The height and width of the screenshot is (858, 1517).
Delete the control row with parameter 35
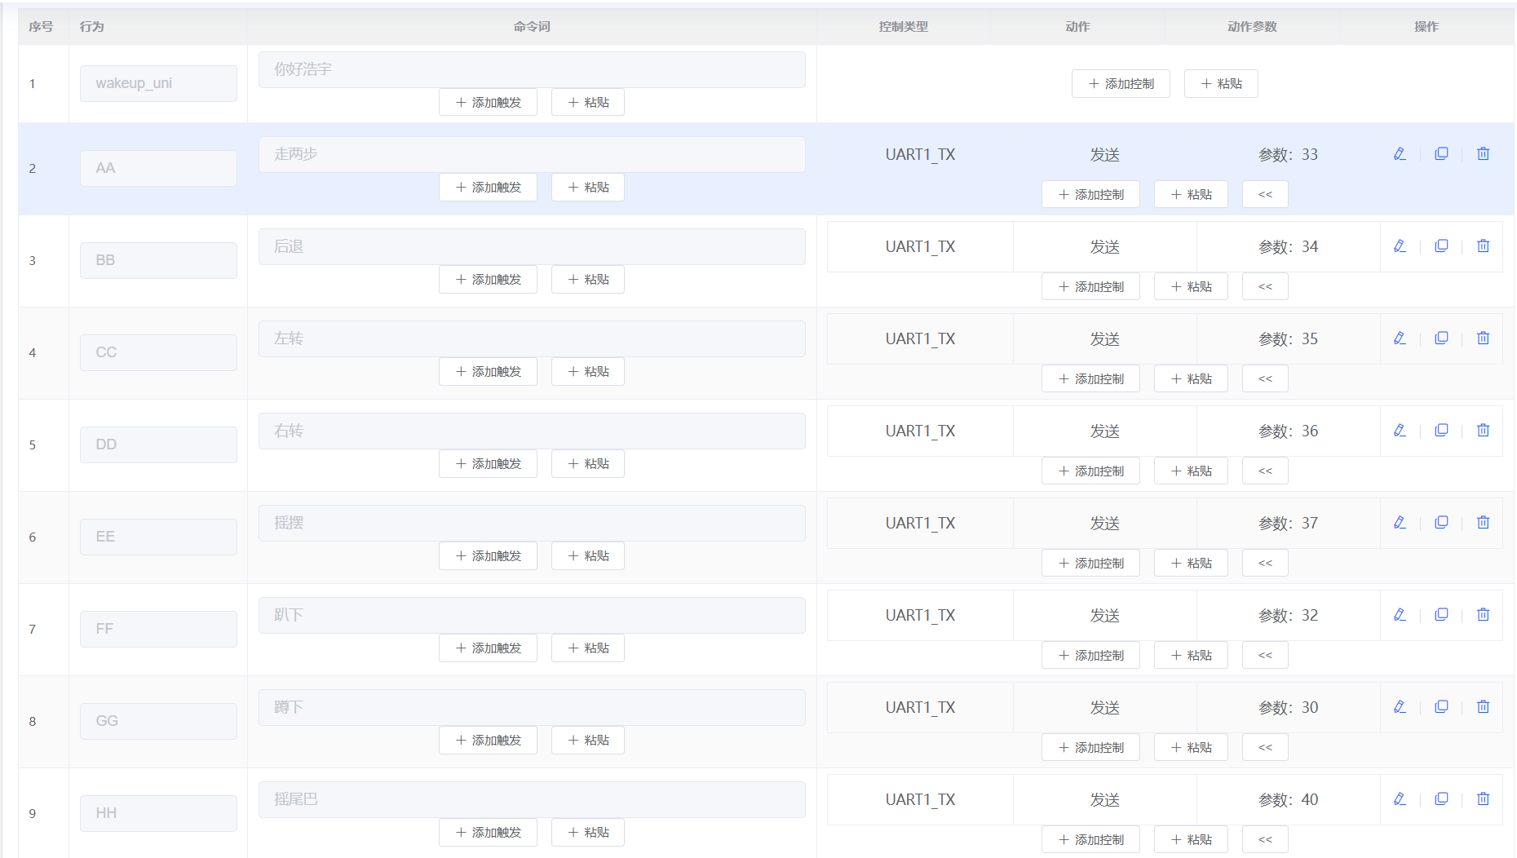[x=1483, y=338]
